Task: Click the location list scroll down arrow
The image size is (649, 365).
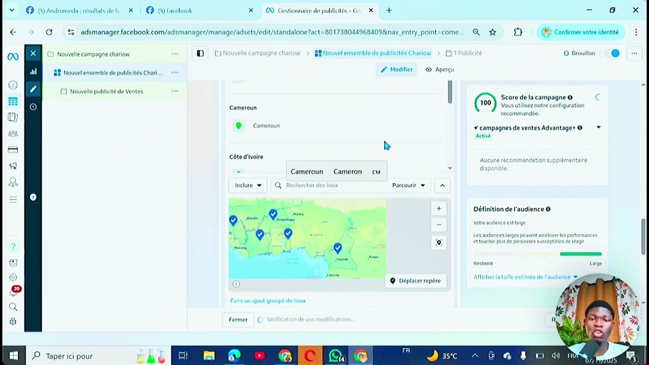Action: pos(450,168)
